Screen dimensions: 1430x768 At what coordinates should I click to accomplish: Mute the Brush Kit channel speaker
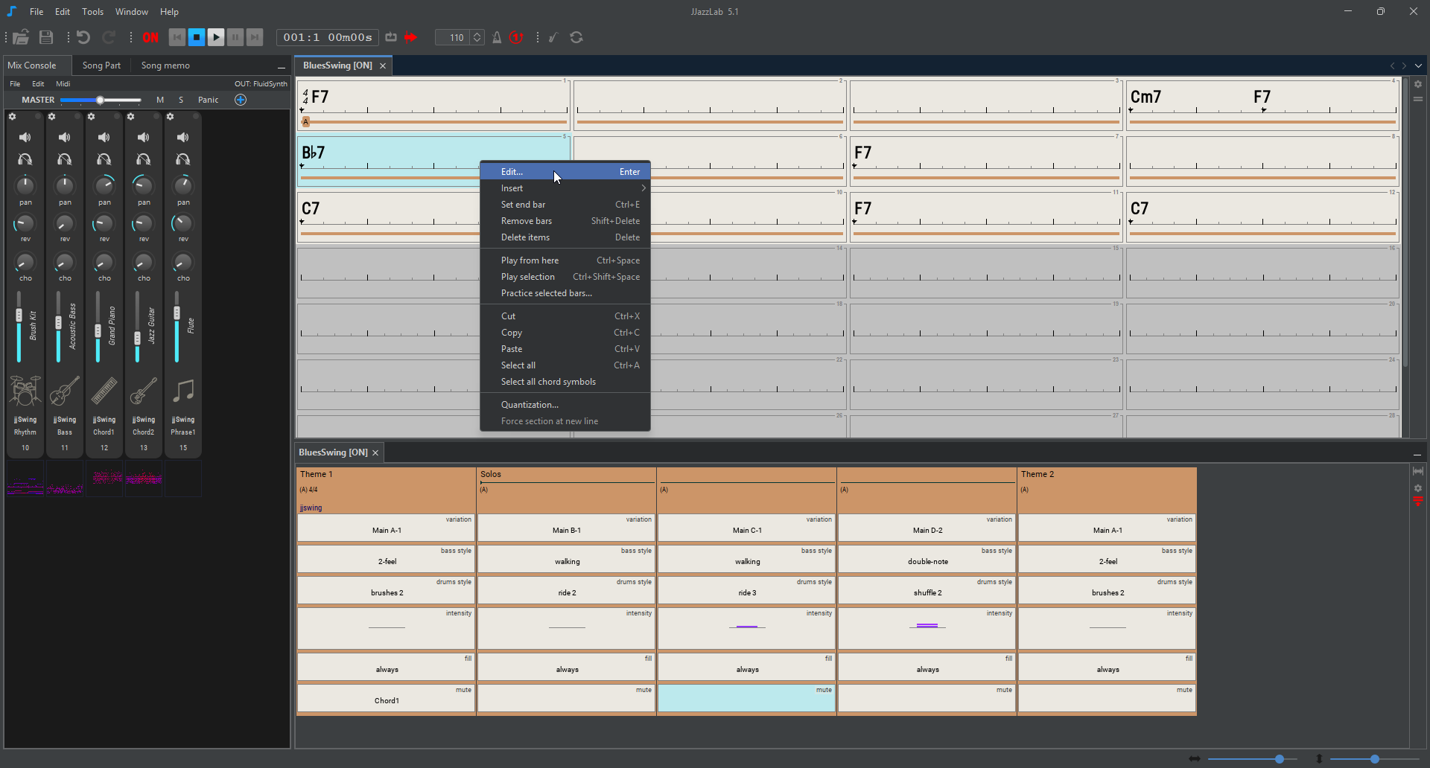click(x=25, y=138)
